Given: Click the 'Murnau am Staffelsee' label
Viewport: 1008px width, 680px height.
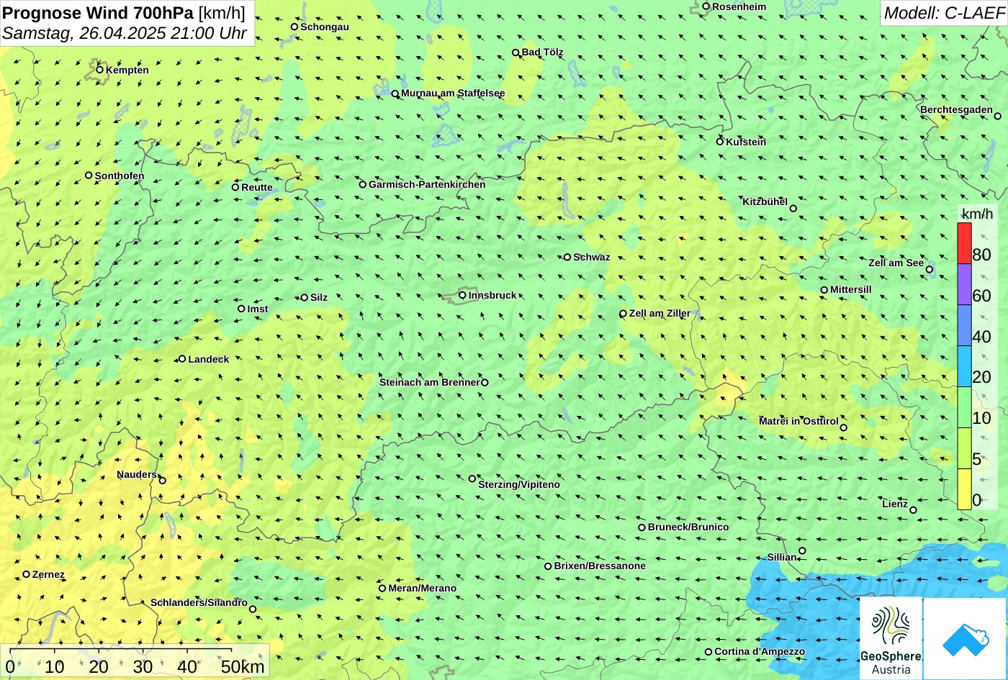Looking at the screenshot, I should 453,93.
